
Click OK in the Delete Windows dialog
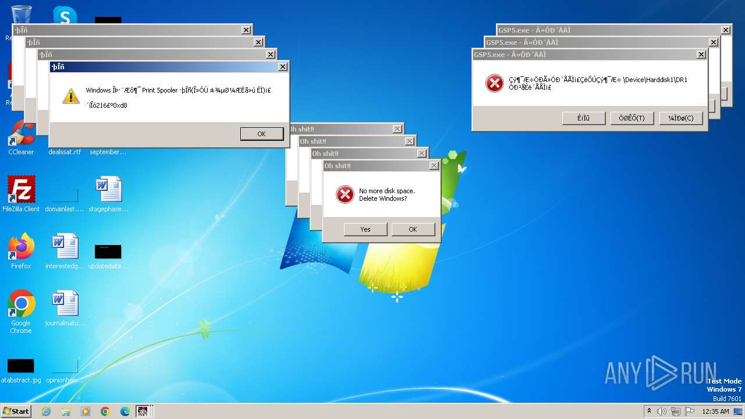413,229
